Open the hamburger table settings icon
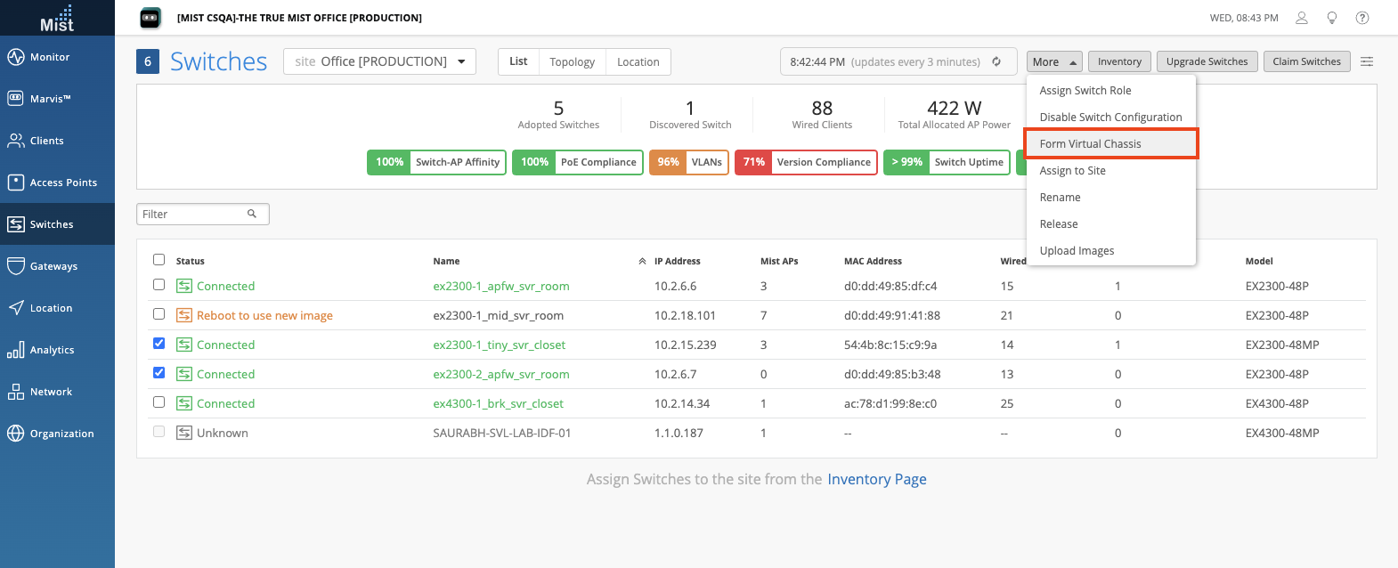 point(1367,61)
